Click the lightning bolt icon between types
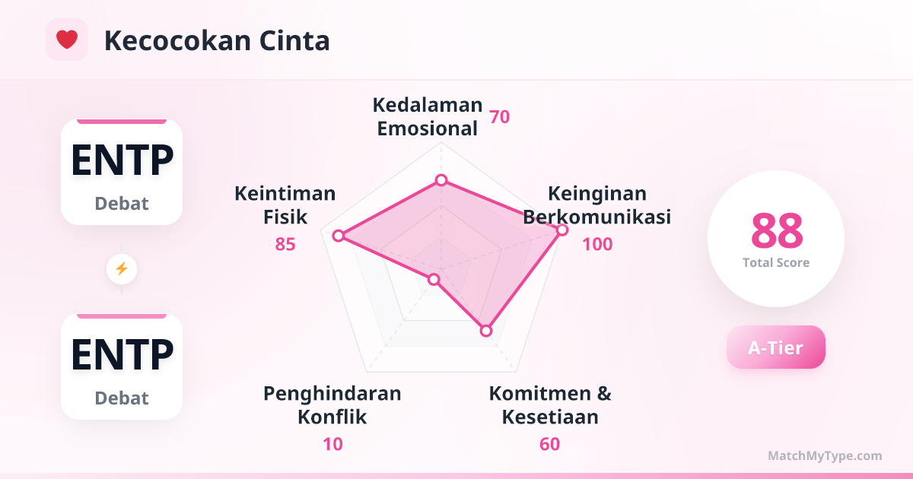 [x=122, y=268]
